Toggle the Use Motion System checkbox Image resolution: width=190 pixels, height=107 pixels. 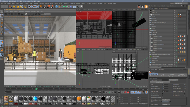click(x=163, y=98)
